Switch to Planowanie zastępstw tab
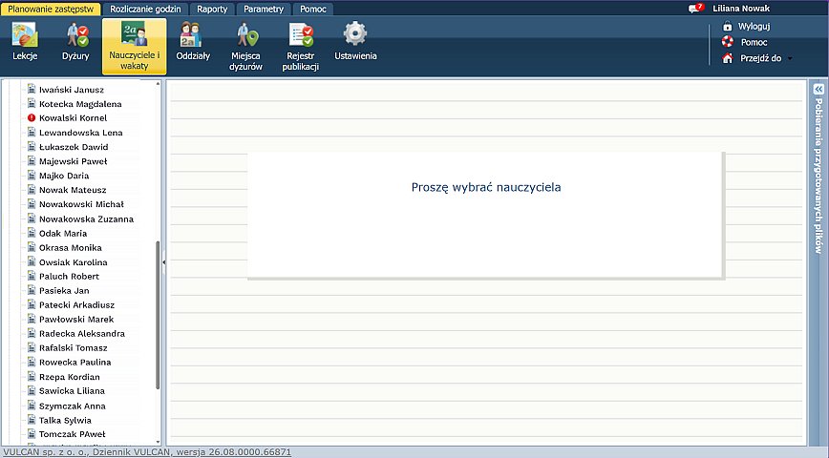This screenshot has width=829, height=458. [51, 9]
